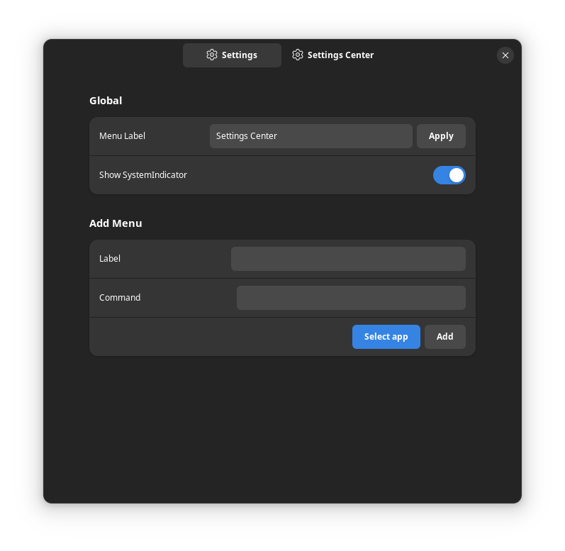The image size is (565, 551).
Task: Disable the Show SystemIndicator switch
Action: click(449, 175)
